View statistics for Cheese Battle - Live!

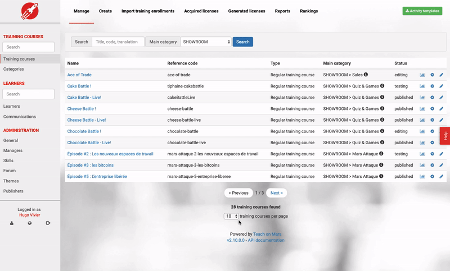click(x=422, y=120)
